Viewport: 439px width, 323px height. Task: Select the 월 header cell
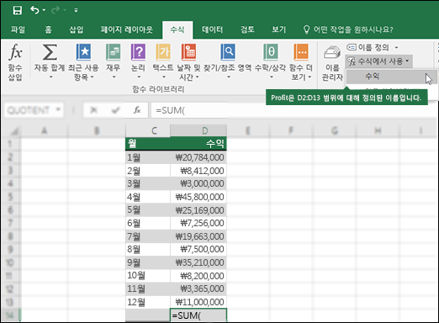148,144
